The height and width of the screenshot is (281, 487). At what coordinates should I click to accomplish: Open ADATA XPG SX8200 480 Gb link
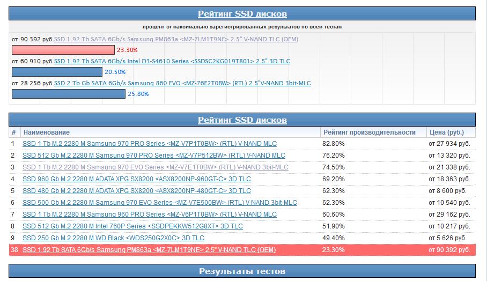[x=137, y=191]
